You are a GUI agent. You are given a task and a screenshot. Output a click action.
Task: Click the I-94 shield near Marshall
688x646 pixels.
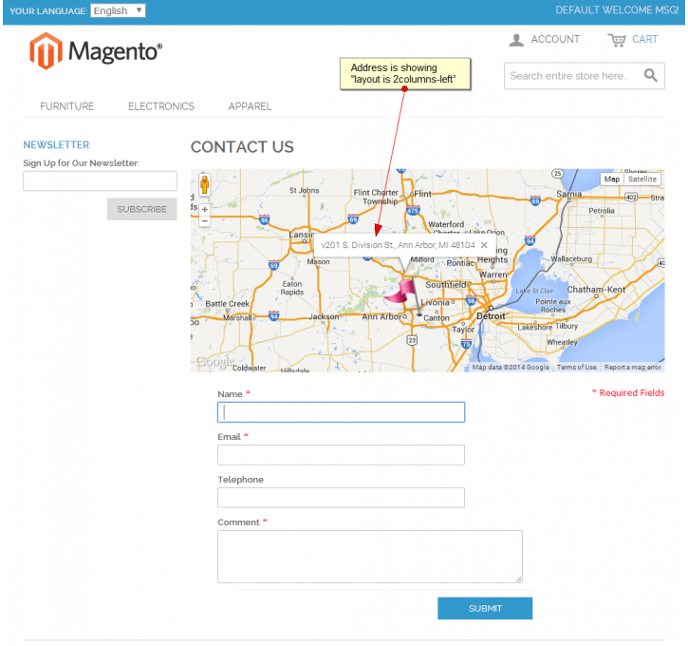(274, 315)
